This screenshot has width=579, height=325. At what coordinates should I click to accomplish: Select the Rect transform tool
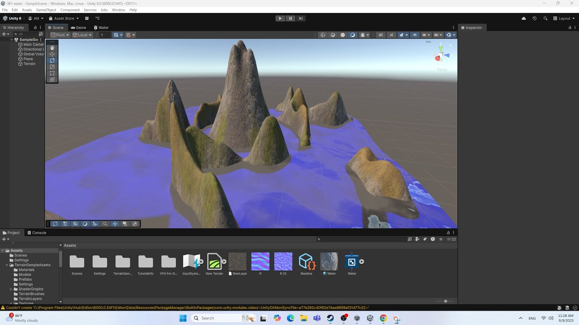(x=52, y=73)
